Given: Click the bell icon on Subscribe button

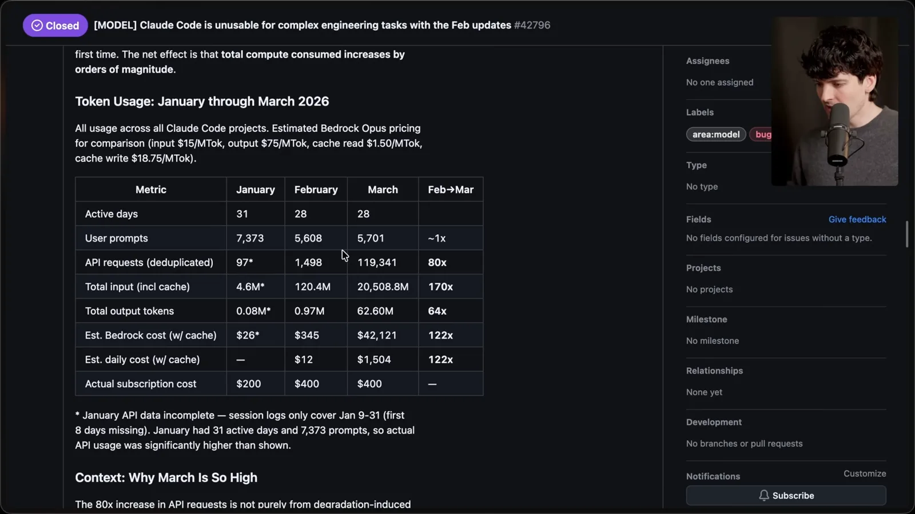Looking at the screenshot, I should pos(764,495).
